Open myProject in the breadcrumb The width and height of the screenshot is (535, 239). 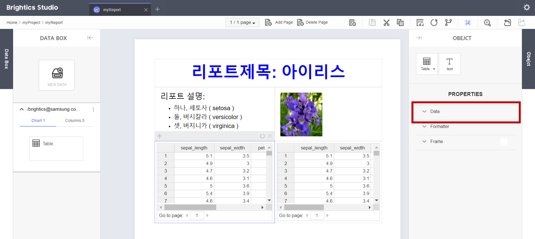(x=31, y=23)
